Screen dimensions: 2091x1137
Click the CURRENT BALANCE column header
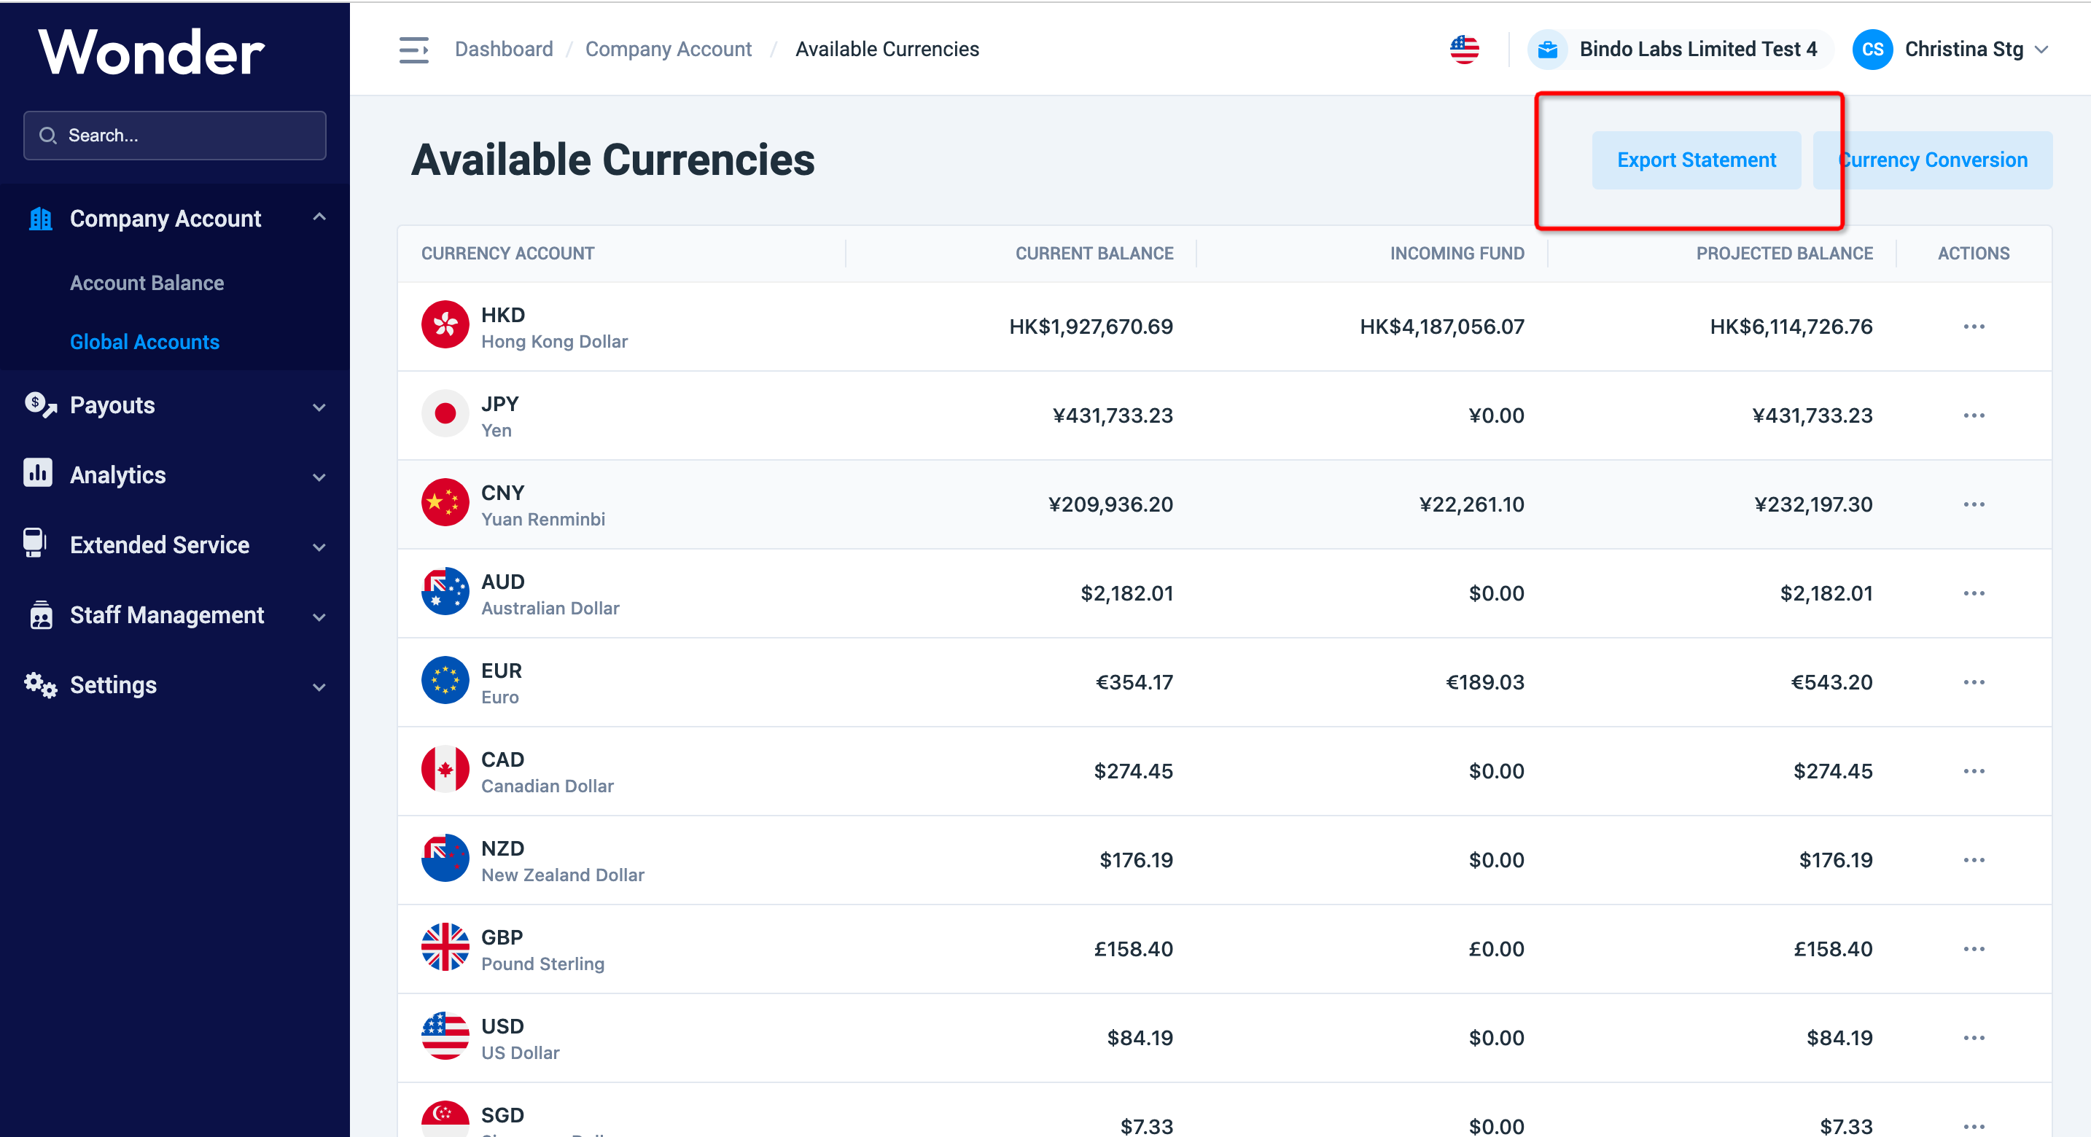[x=1094, y=253]
